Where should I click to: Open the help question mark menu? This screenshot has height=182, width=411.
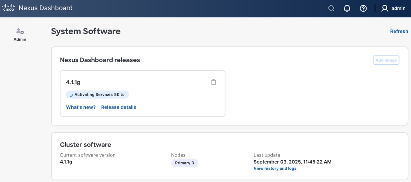coord(363,8)
